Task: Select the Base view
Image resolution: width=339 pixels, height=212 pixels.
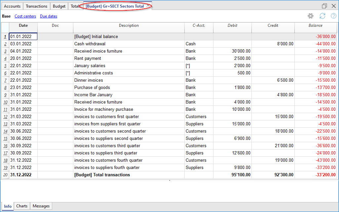Action: pos(6,16)
